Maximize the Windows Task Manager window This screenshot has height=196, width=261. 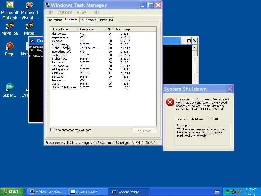tap(151, 5)
